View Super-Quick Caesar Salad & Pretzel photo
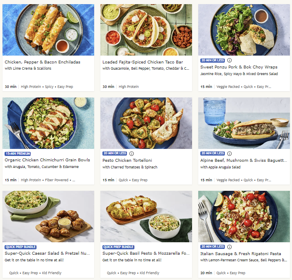Viewport: 292px width, 280px height. [x=48, y=217]
